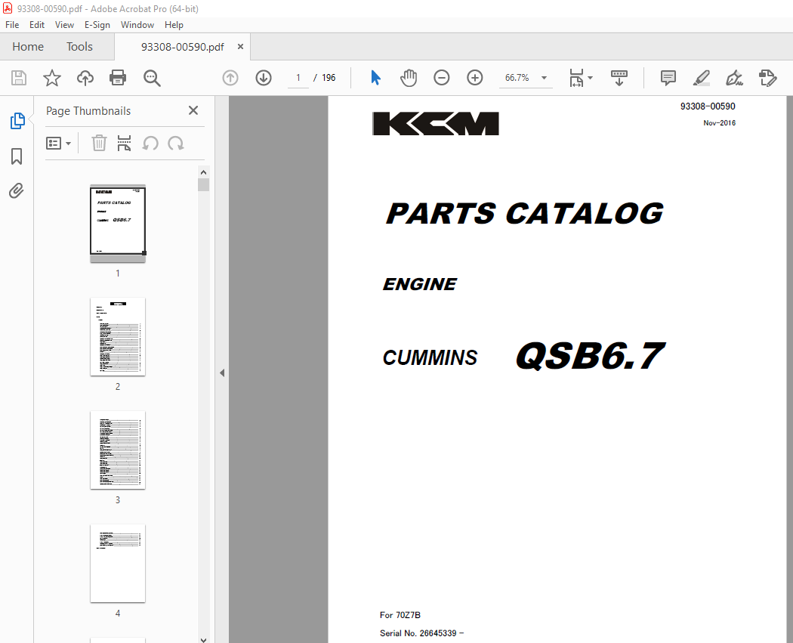The width and height of the screenshot is (793, 643).
Task: Close the 93308-00590.pdf tab
Action: 240,47
